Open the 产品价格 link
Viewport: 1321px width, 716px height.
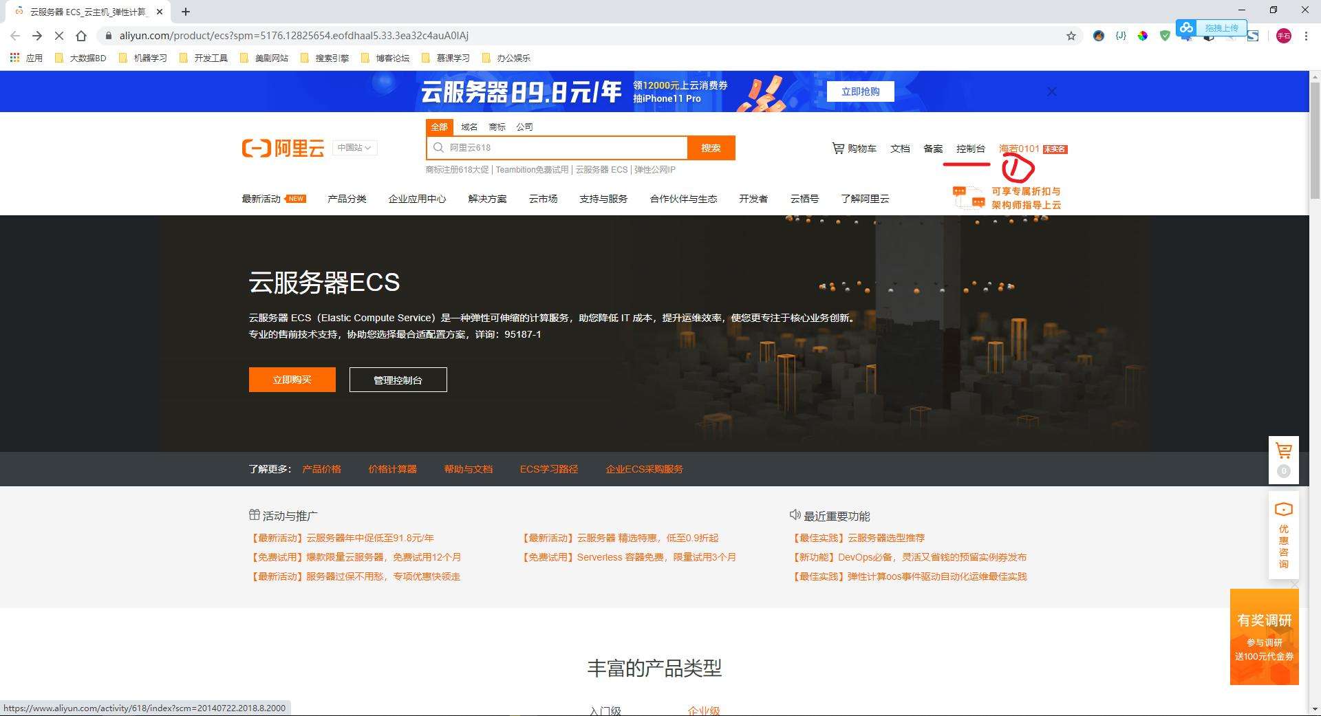(x=321, y=469)
